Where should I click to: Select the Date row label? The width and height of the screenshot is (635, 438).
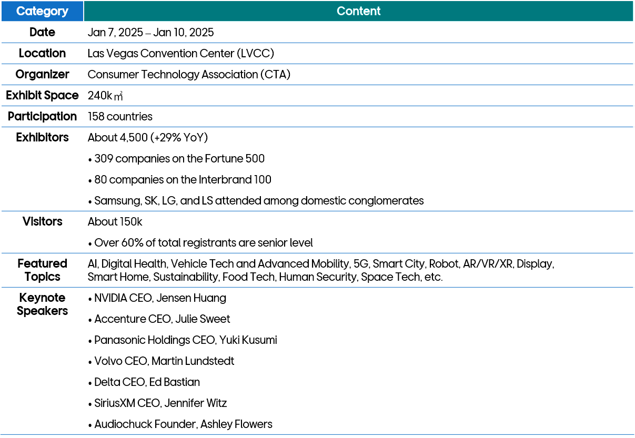42,32
